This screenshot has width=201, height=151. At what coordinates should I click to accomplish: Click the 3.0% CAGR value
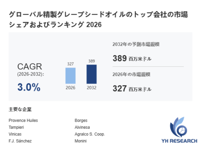coord(29,87)
